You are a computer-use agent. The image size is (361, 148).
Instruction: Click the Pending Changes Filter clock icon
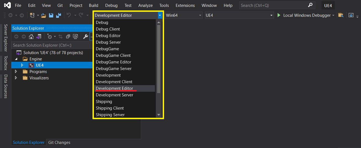[x=49, y=37]
